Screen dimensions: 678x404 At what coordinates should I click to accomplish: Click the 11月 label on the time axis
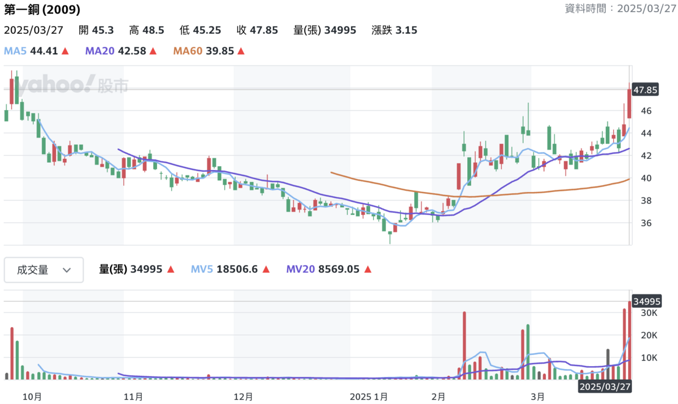coord(133,396)
